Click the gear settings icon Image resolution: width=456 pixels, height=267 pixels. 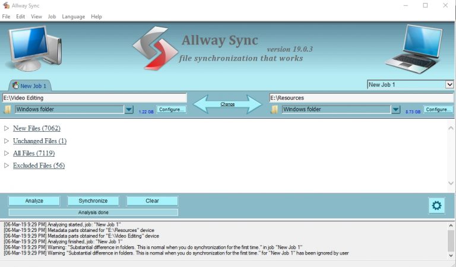coord(436,206)
